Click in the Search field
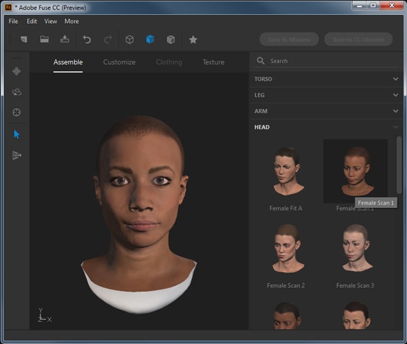The image size is (407, 344). coord(326,61)
